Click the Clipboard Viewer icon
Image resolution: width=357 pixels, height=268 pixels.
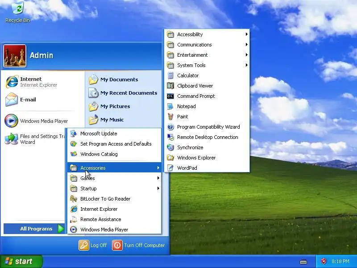[x=170, y=86]
